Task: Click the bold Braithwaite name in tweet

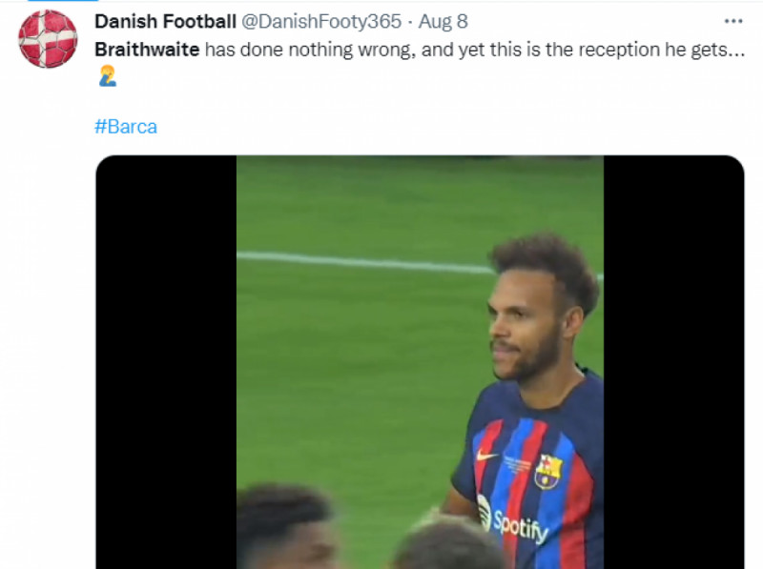Action: tap(147, 49)
